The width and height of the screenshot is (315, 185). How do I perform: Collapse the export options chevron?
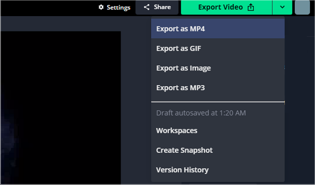tap(282, 7)
